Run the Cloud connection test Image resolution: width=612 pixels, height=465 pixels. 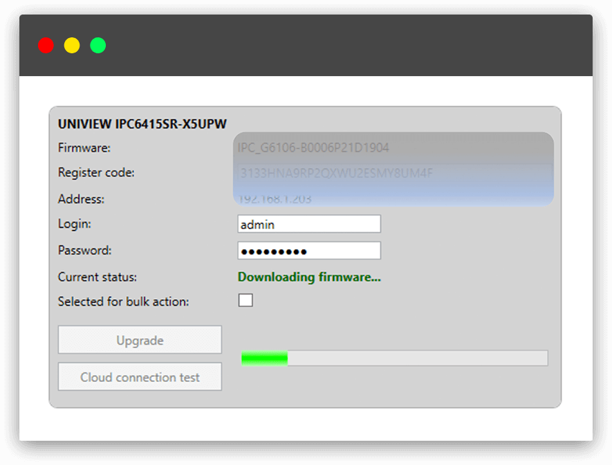tap(140, 377)
